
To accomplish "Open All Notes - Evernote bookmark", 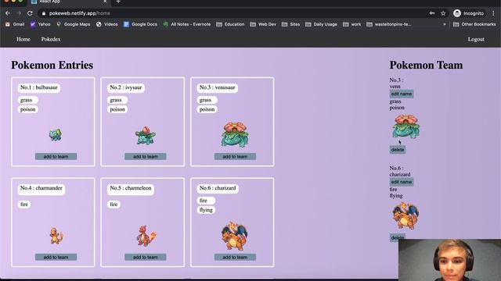I will tap(187, 24).
